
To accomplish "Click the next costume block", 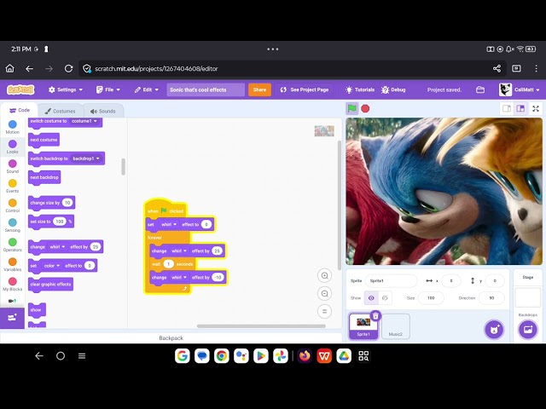I will (x=44, y=140).
